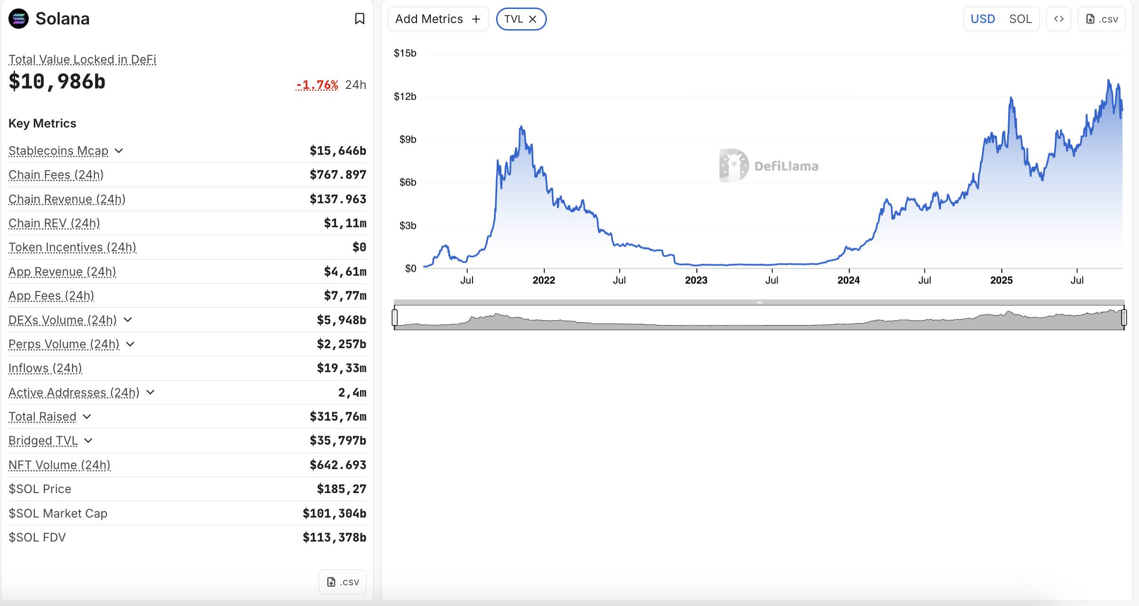Expand Bridged TVL breakdown

88,440
